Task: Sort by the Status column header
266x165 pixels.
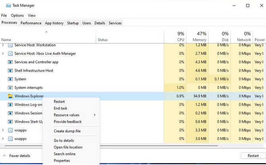Action: pos(103,40)
